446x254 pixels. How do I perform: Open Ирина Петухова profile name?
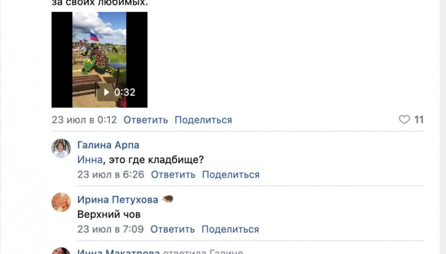[x=118, y=199]
